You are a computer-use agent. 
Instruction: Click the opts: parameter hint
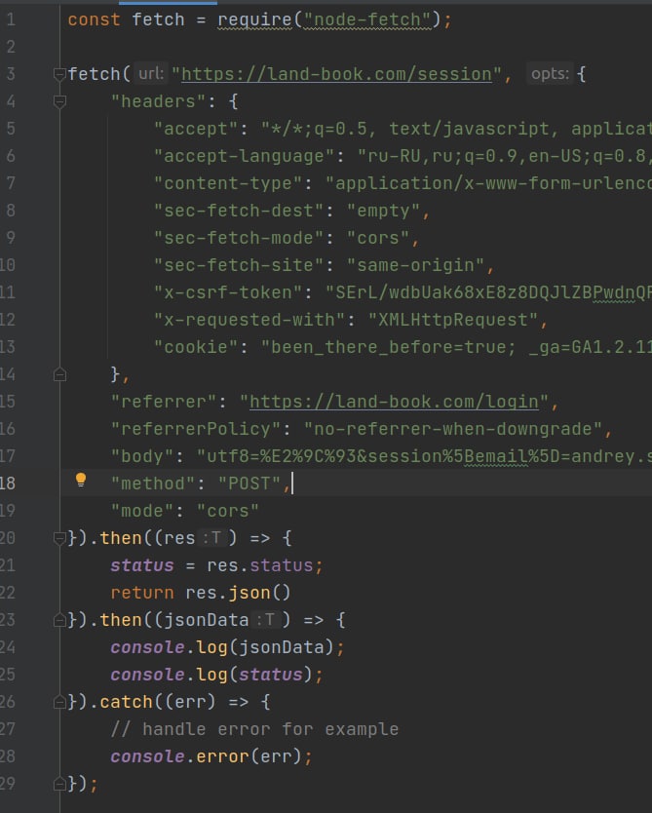coord(550,74)
